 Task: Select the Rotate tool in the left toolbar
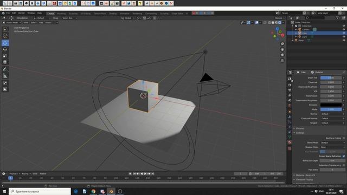coord(5,49)
